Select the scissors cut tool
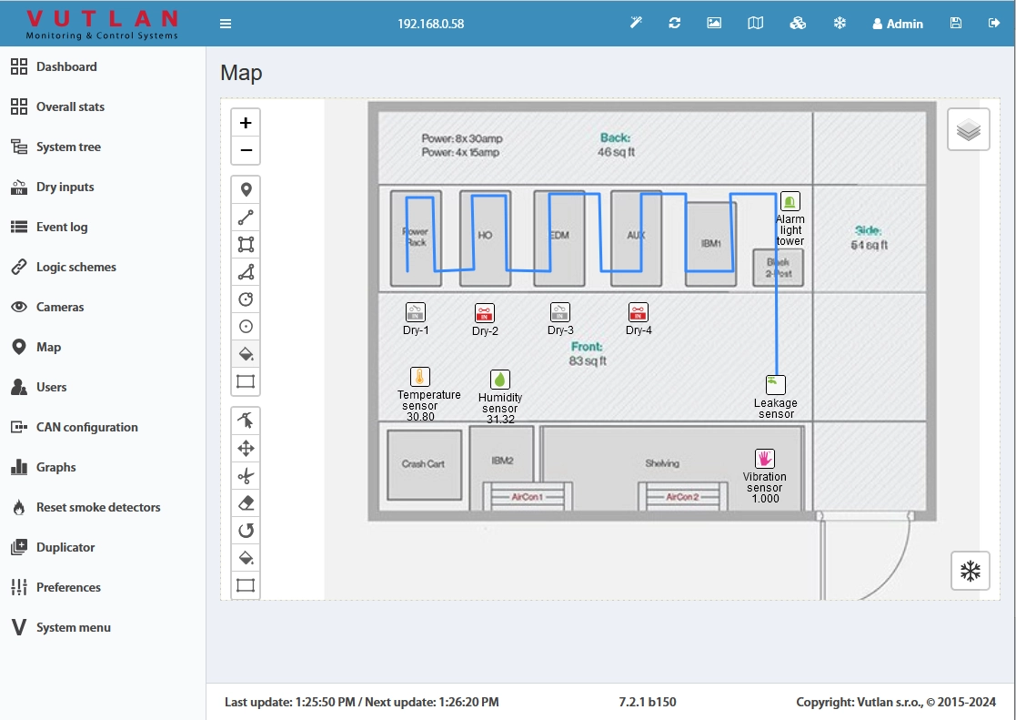Viewport: 1016px width, 720px height. (246, 476)
